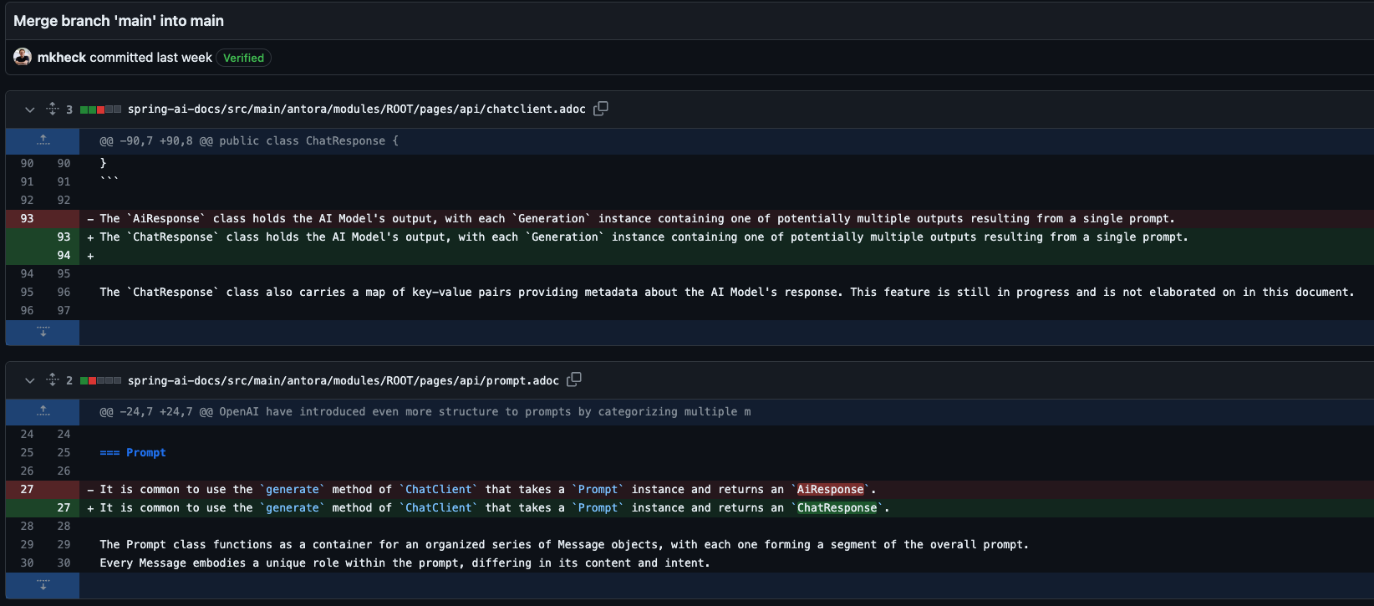Click the highlighted 'AiResponse' word in prompt.adoc
Screen dimensions: 1374x606
(x=830, y=489)
